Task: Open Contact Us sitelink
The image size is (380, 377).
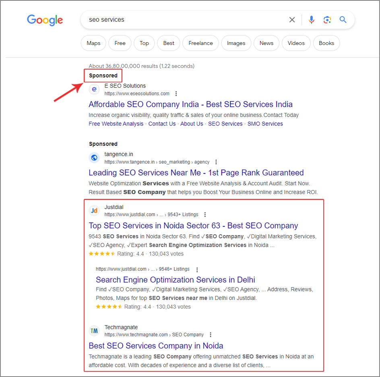Action: [x=162, y=124]
